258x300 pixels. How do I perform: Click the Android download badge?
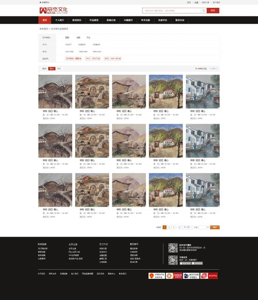(197, 263)
